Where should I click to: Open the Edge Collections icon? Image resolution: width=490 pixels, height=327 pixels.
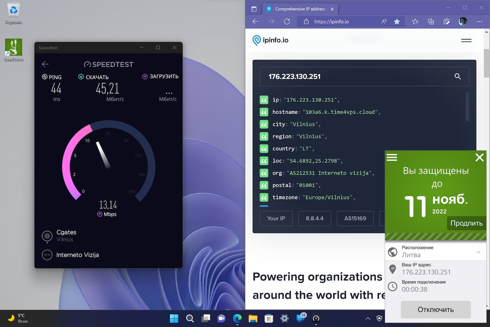pyautogui.click(x=431, y=22)
